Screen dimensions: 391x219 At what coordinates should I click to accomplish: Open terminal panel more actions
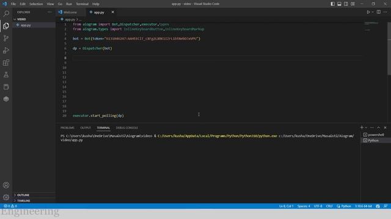pos(372,127)
